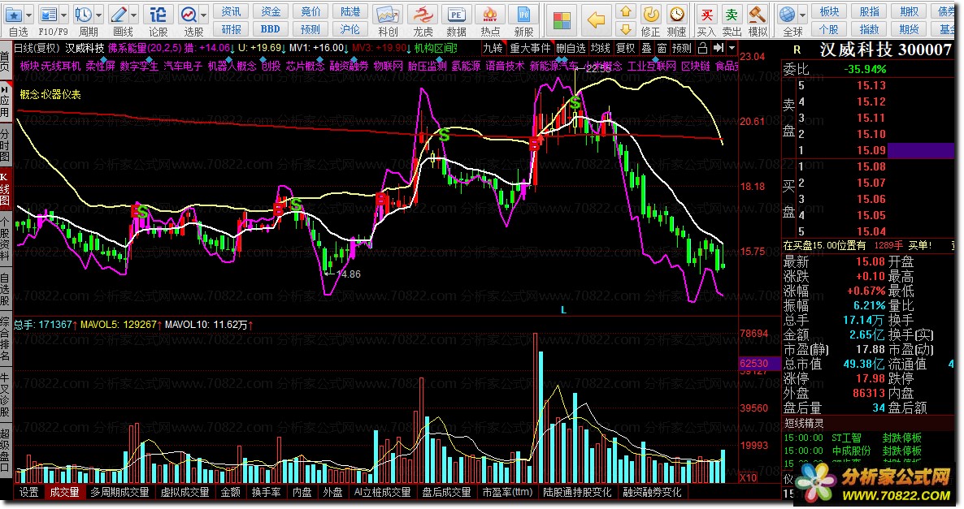The height and width of the screenshot is (509, 964).
Task: Toggle the 均线 moving average display
Action: point(601,48)
